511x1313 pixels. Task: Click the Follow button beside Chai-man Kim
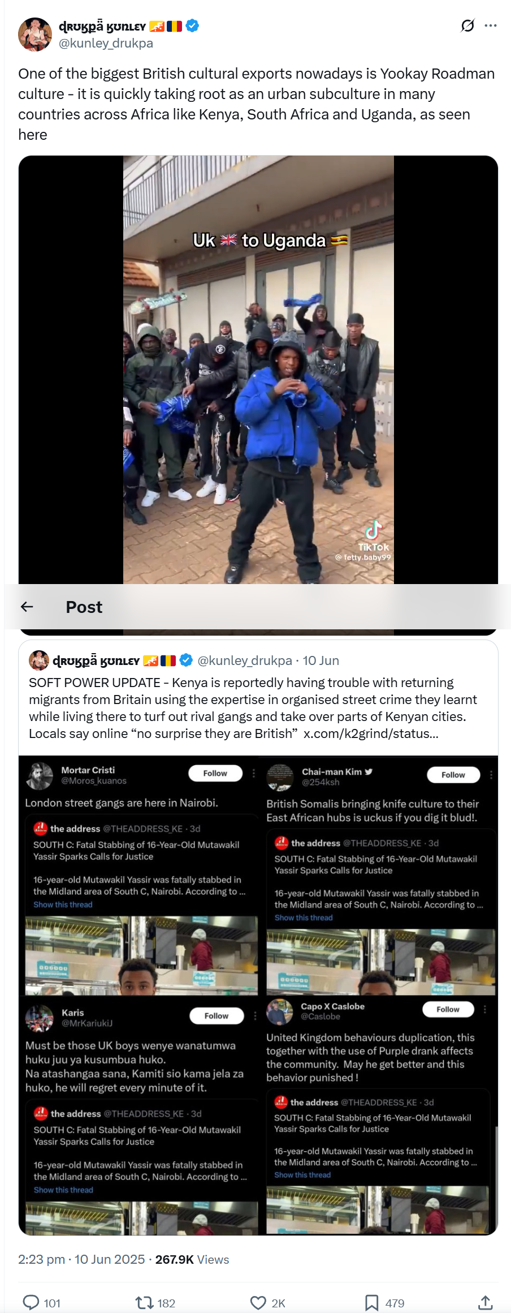pyautogui.click(x=453, y=775)
